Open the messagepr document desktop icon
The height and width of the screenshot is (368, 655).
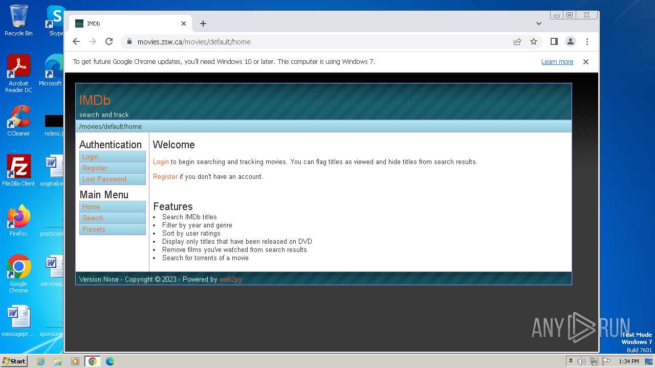[x=18, y=321]
